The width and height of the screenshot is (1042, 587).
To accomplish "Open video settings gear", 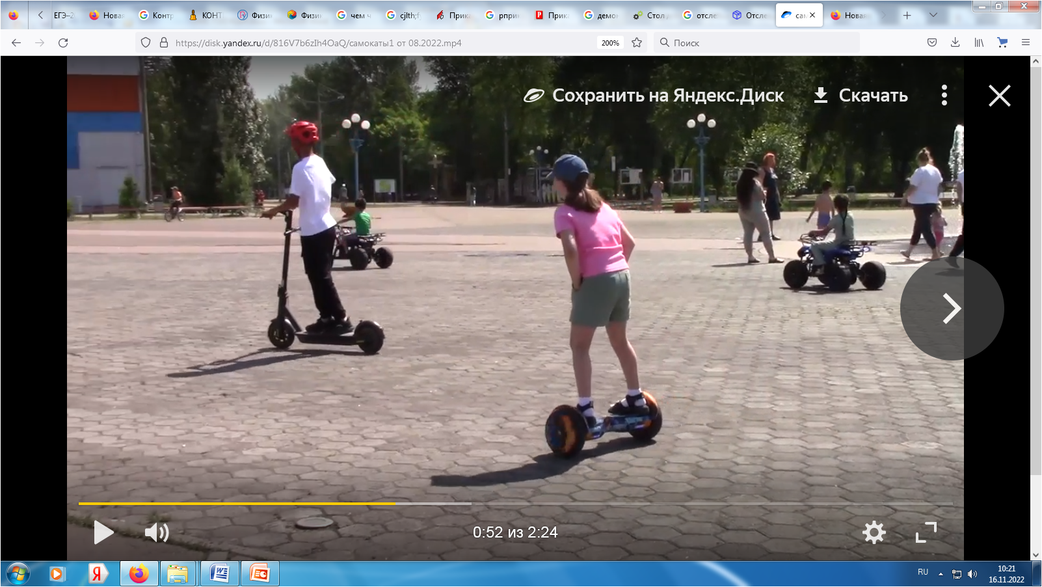I will tap(874, 532).
